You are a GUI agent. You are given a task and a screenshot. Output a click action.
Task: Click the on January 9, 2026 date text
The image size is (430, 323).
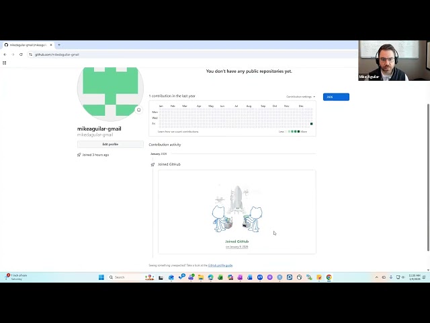click(237, 247)
